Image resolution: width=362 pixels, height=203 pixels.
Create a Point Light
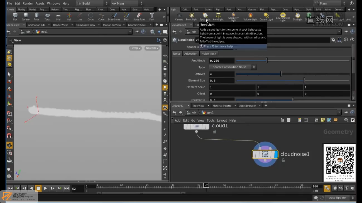pos(192,17)
